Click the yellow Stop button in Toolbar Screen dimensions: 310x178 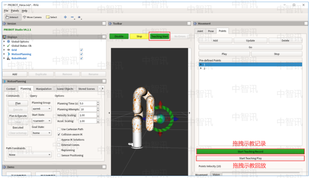click(139, 36)
